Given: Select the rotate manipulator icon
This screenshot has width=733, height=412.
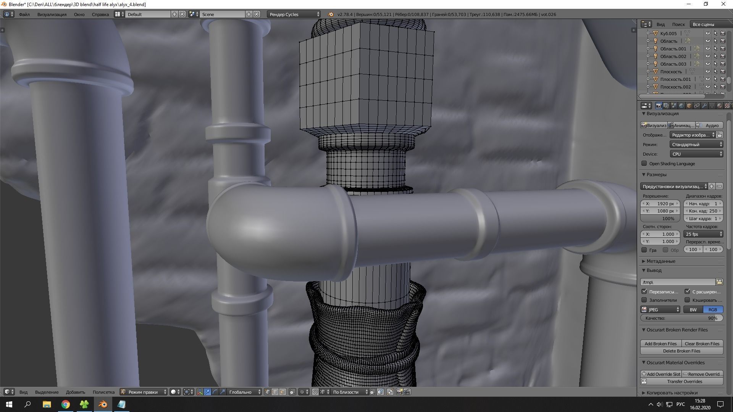Looking at the screenshot, I should [x=215, y=392].
